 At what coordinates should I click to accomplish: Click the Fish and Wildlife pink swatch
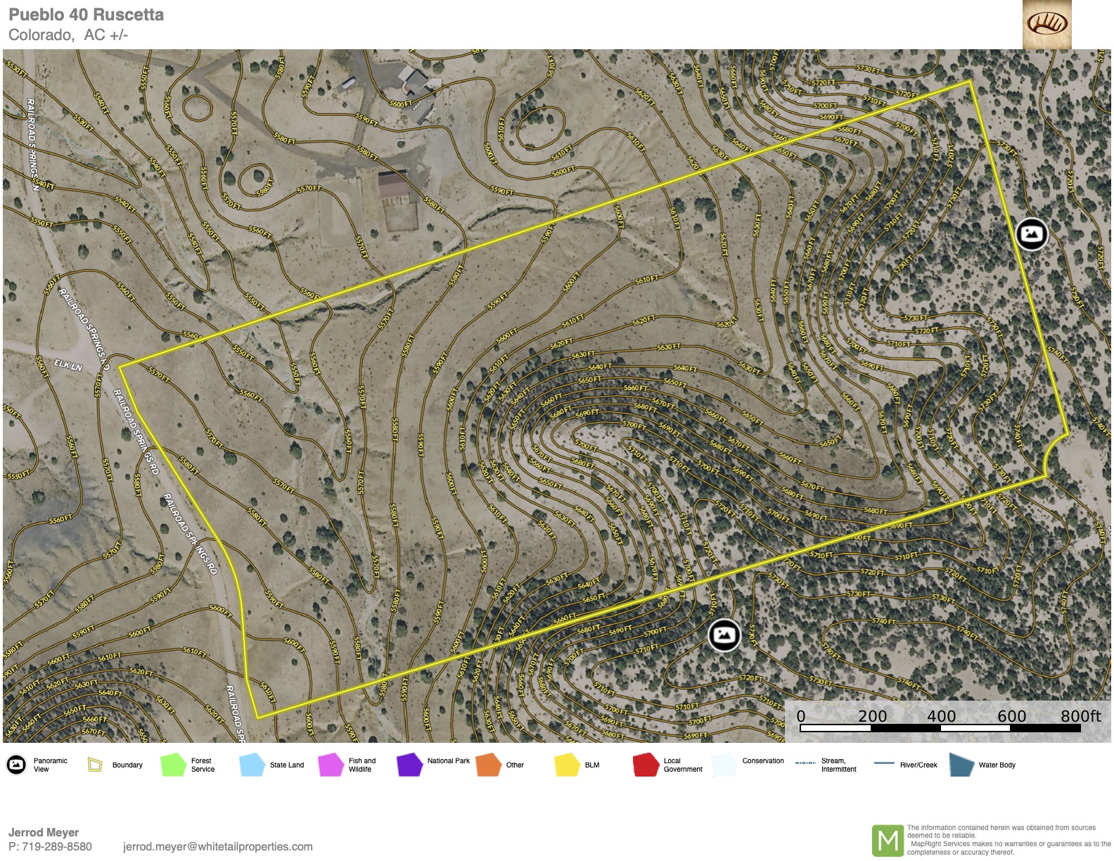(x=330, y=765)
